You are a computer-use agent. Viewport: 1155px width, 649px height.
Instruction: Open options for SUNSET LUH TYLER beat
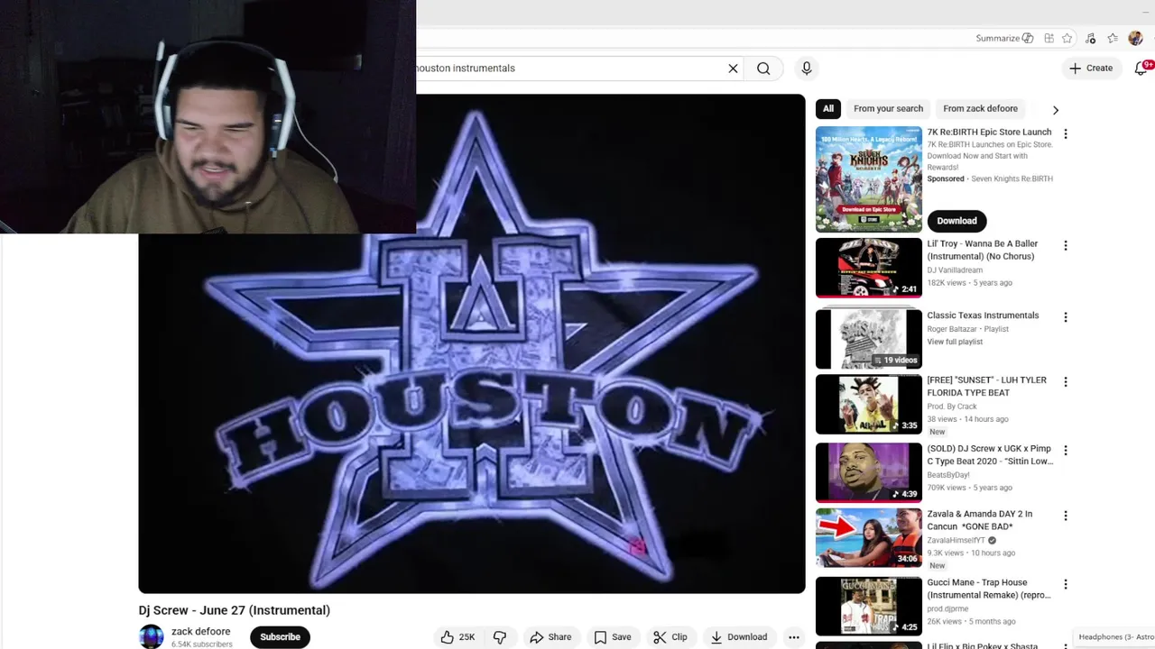point(1066,382)
